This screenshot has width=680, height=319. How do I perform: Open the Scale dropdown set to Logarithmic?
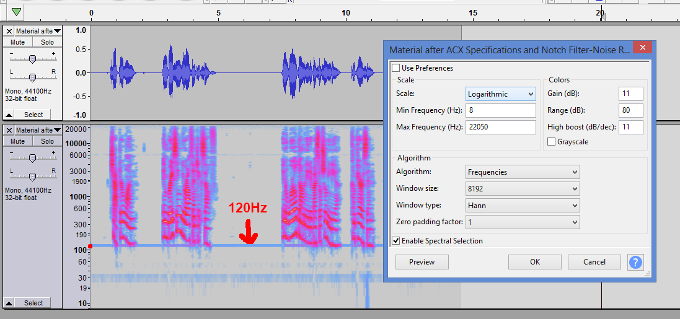tap(500, 94)
